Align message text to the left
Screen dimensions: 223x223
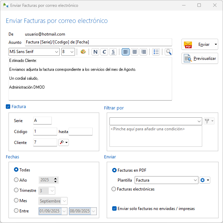click(126, 52)
